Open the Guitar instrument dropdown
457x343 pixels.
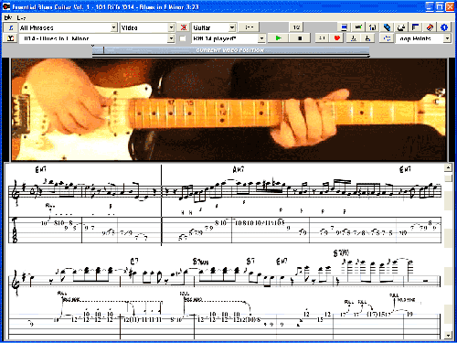pos(232,27)
